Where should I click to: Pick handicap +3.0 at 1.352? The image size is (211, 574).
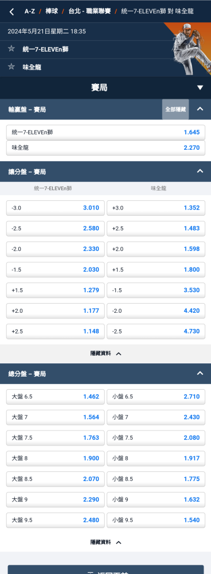pos(156,208)
